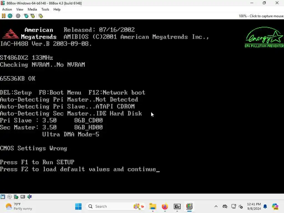Open 7-Zip from the taskbar
The width and height of the screenshot is (284, 213).
[177, 206]
